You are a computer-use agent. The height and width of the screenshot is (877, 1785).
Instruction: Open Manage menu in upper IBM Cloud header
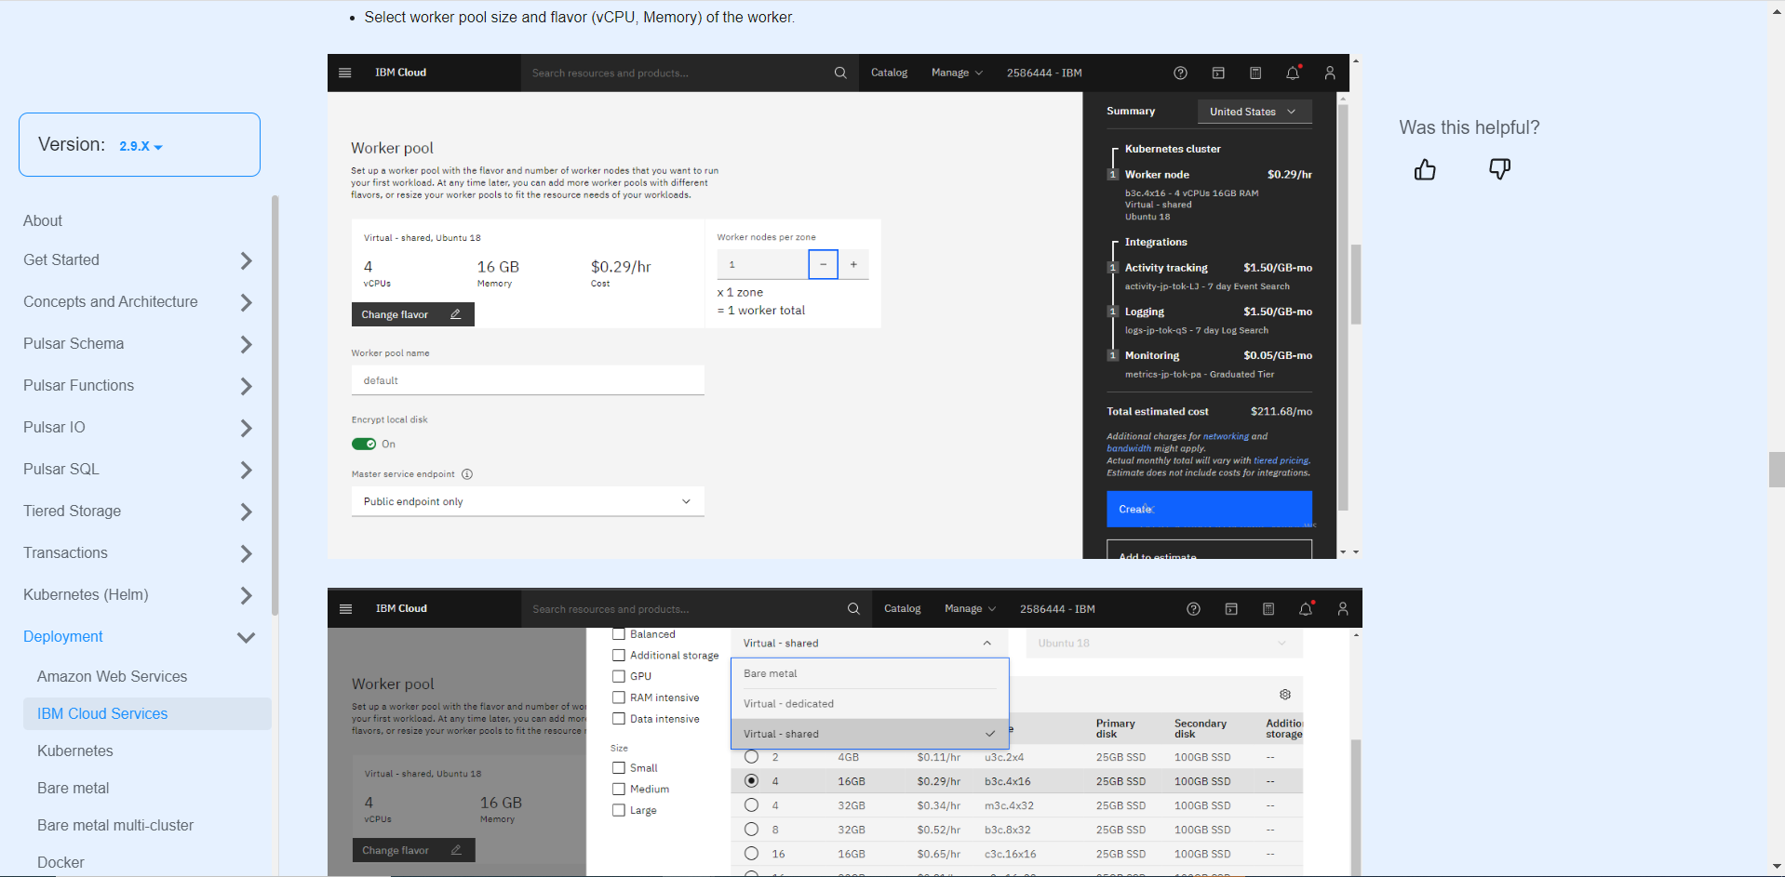(957, 73)
